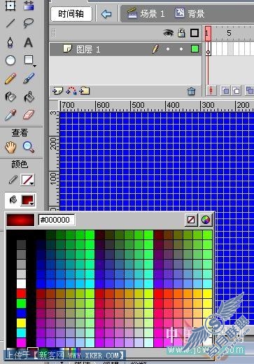The height and width of the screenshot is (364, 254).
Task: Delete layer with trash can button
Action: tap(191, 91)
